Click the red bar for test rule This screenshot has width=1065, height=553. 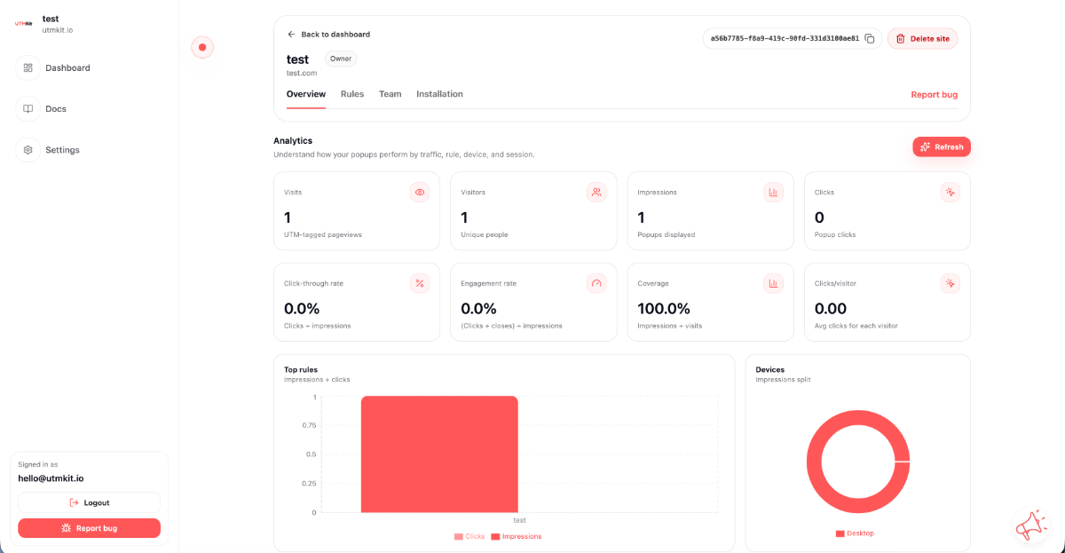(x=439, y=454)
